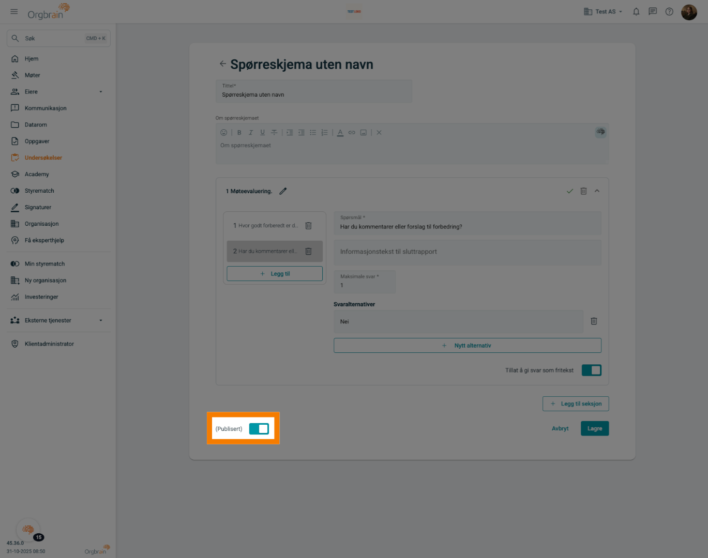Click the Maksimale svar field
Image resolution: width=708 pixels, height=558 pixels.
(365, 282)
